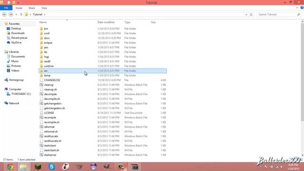The image size is (304, 171).
Task: Select Homegroup in the navigation pane
Action: tap(16, 80)
